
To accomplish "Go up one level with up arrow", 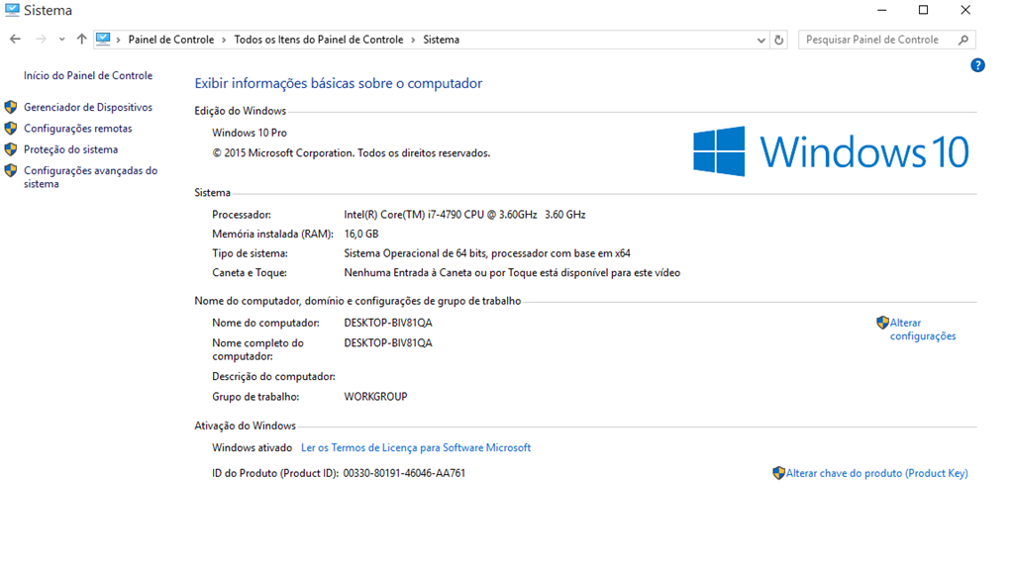I will (81, 39).
